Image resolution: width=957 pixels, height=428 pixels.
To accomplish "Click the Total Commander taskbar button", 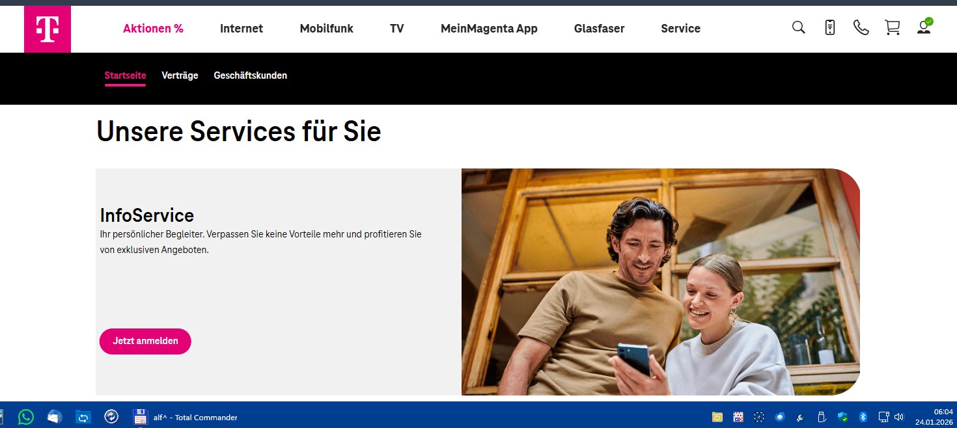I will [x=186, y=417].
